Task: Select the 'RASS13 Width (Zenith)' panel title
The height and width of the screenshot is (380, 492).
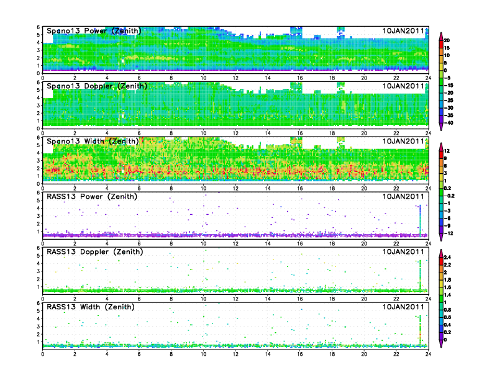Action: (x=91, y=307)
